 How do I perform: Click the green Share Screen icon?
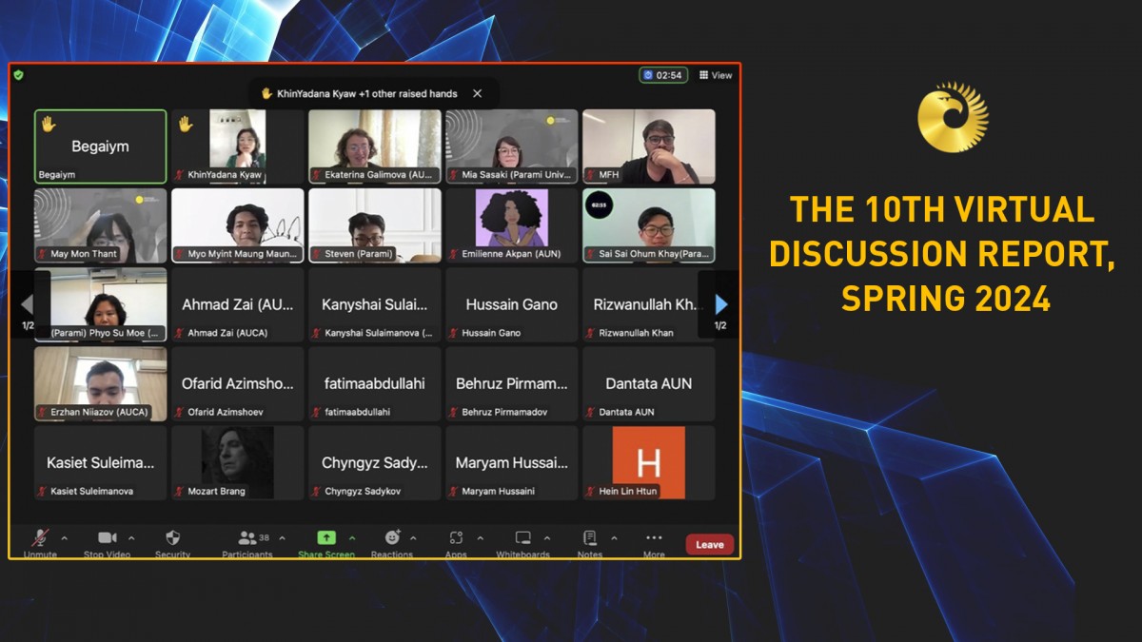coord(326,538)
